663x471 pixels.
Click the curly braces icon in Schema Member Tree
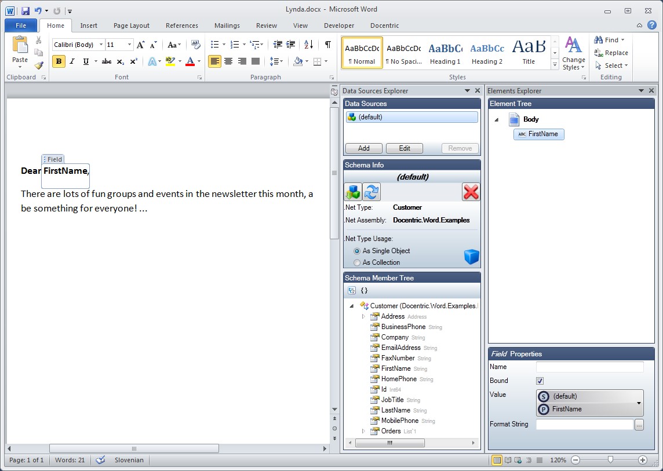click(364, 290)
